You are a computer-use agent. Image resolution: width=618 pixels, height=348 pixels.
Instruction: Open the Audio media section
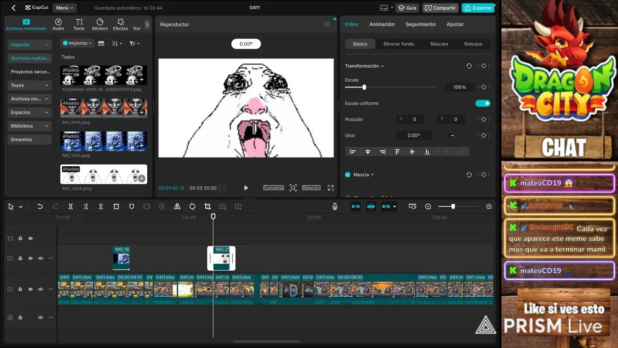tap(58, 25)
